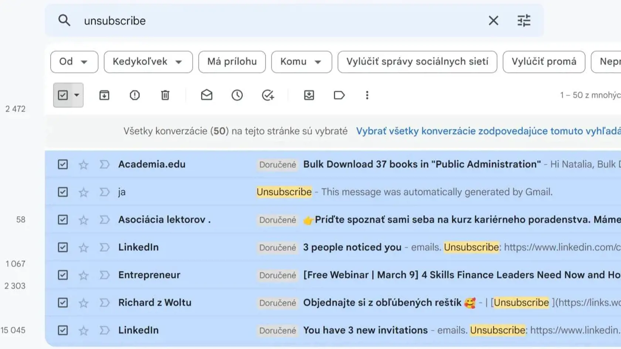Mark Academia.edu email as important
Image resolution: width=621 pixels, height=349 pixels.
pos(104,164)
